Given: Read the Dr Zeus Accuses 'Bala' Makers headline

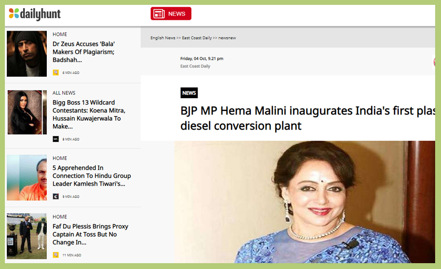Looking at the screenshot, I should point(83,52).
